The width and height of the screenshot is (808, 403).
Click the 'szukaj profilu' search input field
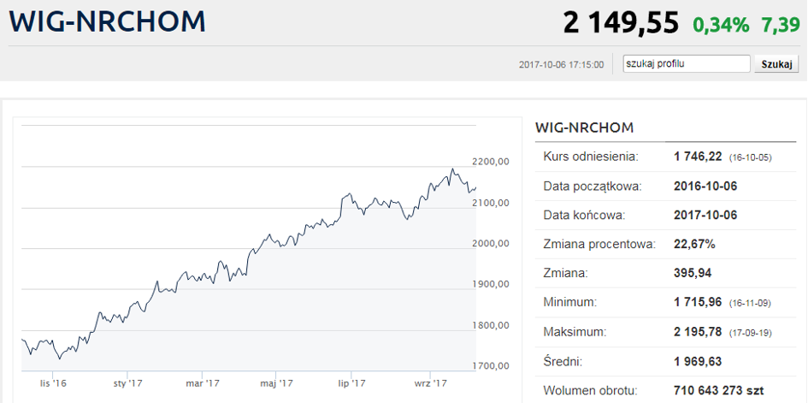pos(687,64)
